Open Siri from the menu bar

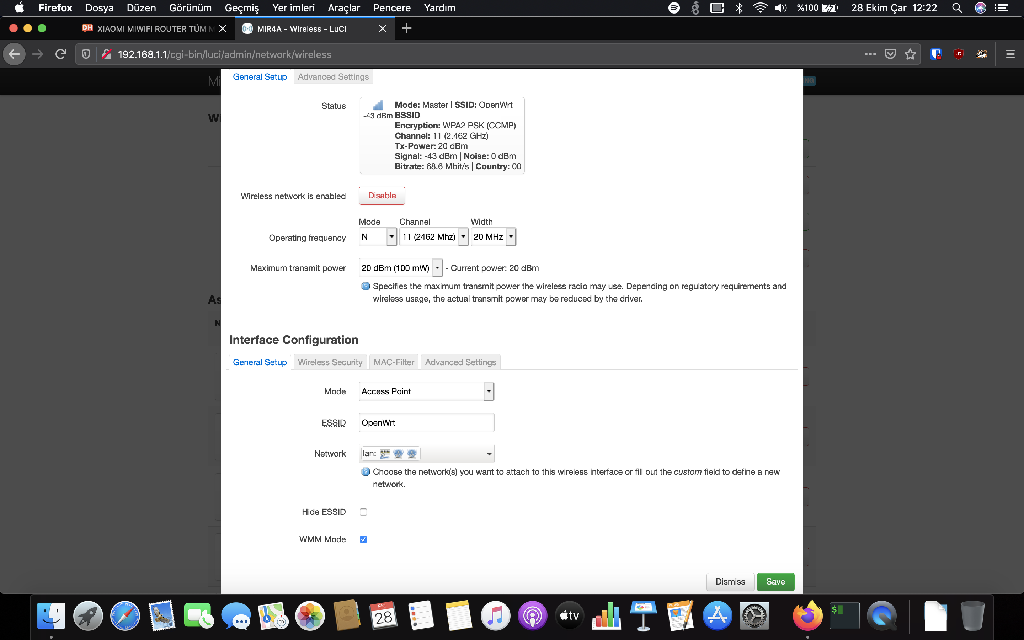[980, 7]
